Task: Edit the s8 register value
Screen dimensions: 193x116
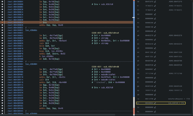Action: point(155,94)
